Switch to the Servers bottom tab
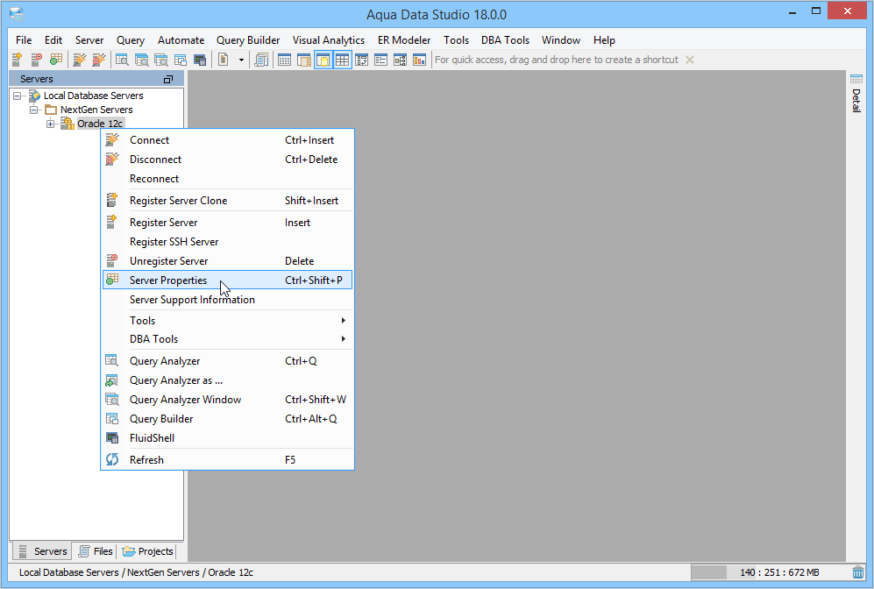The height and width of the screenshot is (589, 874). [42, 551]
